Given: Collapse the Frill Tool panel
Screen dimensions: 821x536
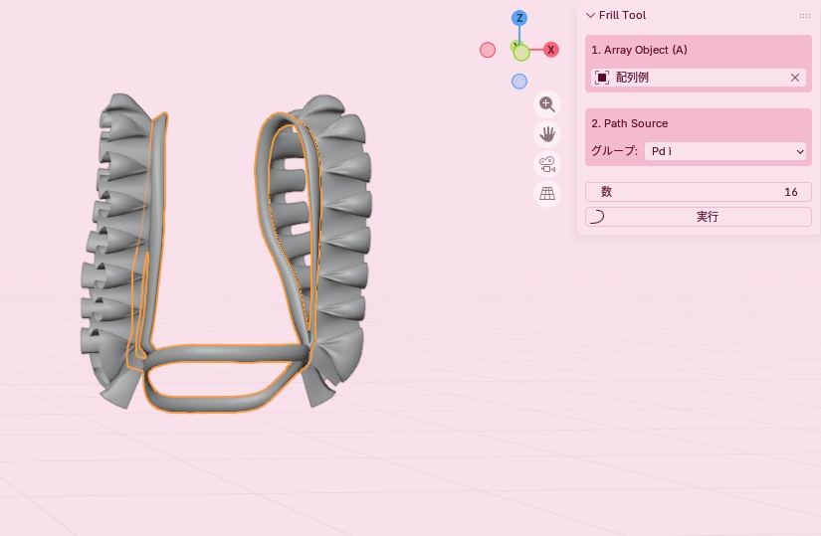Looking at the screenshot, I should point(590,15).
